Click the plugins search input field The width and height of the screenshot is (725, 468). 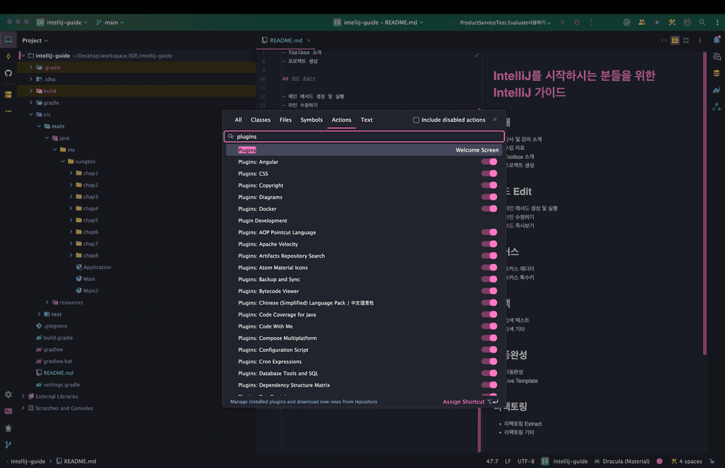(x=365, y=137)
